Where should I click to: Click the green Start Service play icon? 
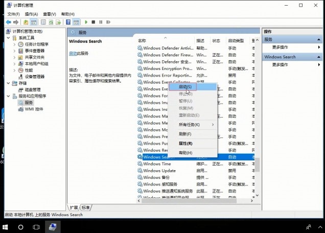[86, 22]
